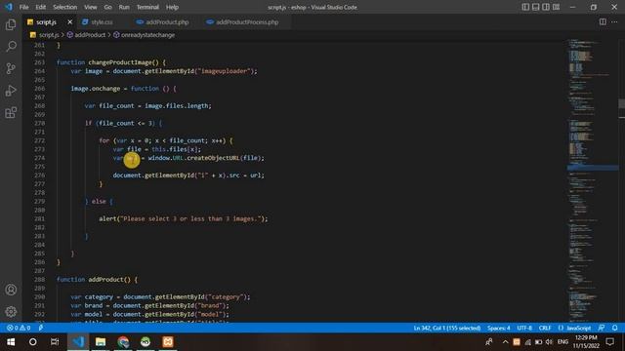Click 'changeProductImage' function name
This screenshot has width=625, height=351.
tap(119, 62)
